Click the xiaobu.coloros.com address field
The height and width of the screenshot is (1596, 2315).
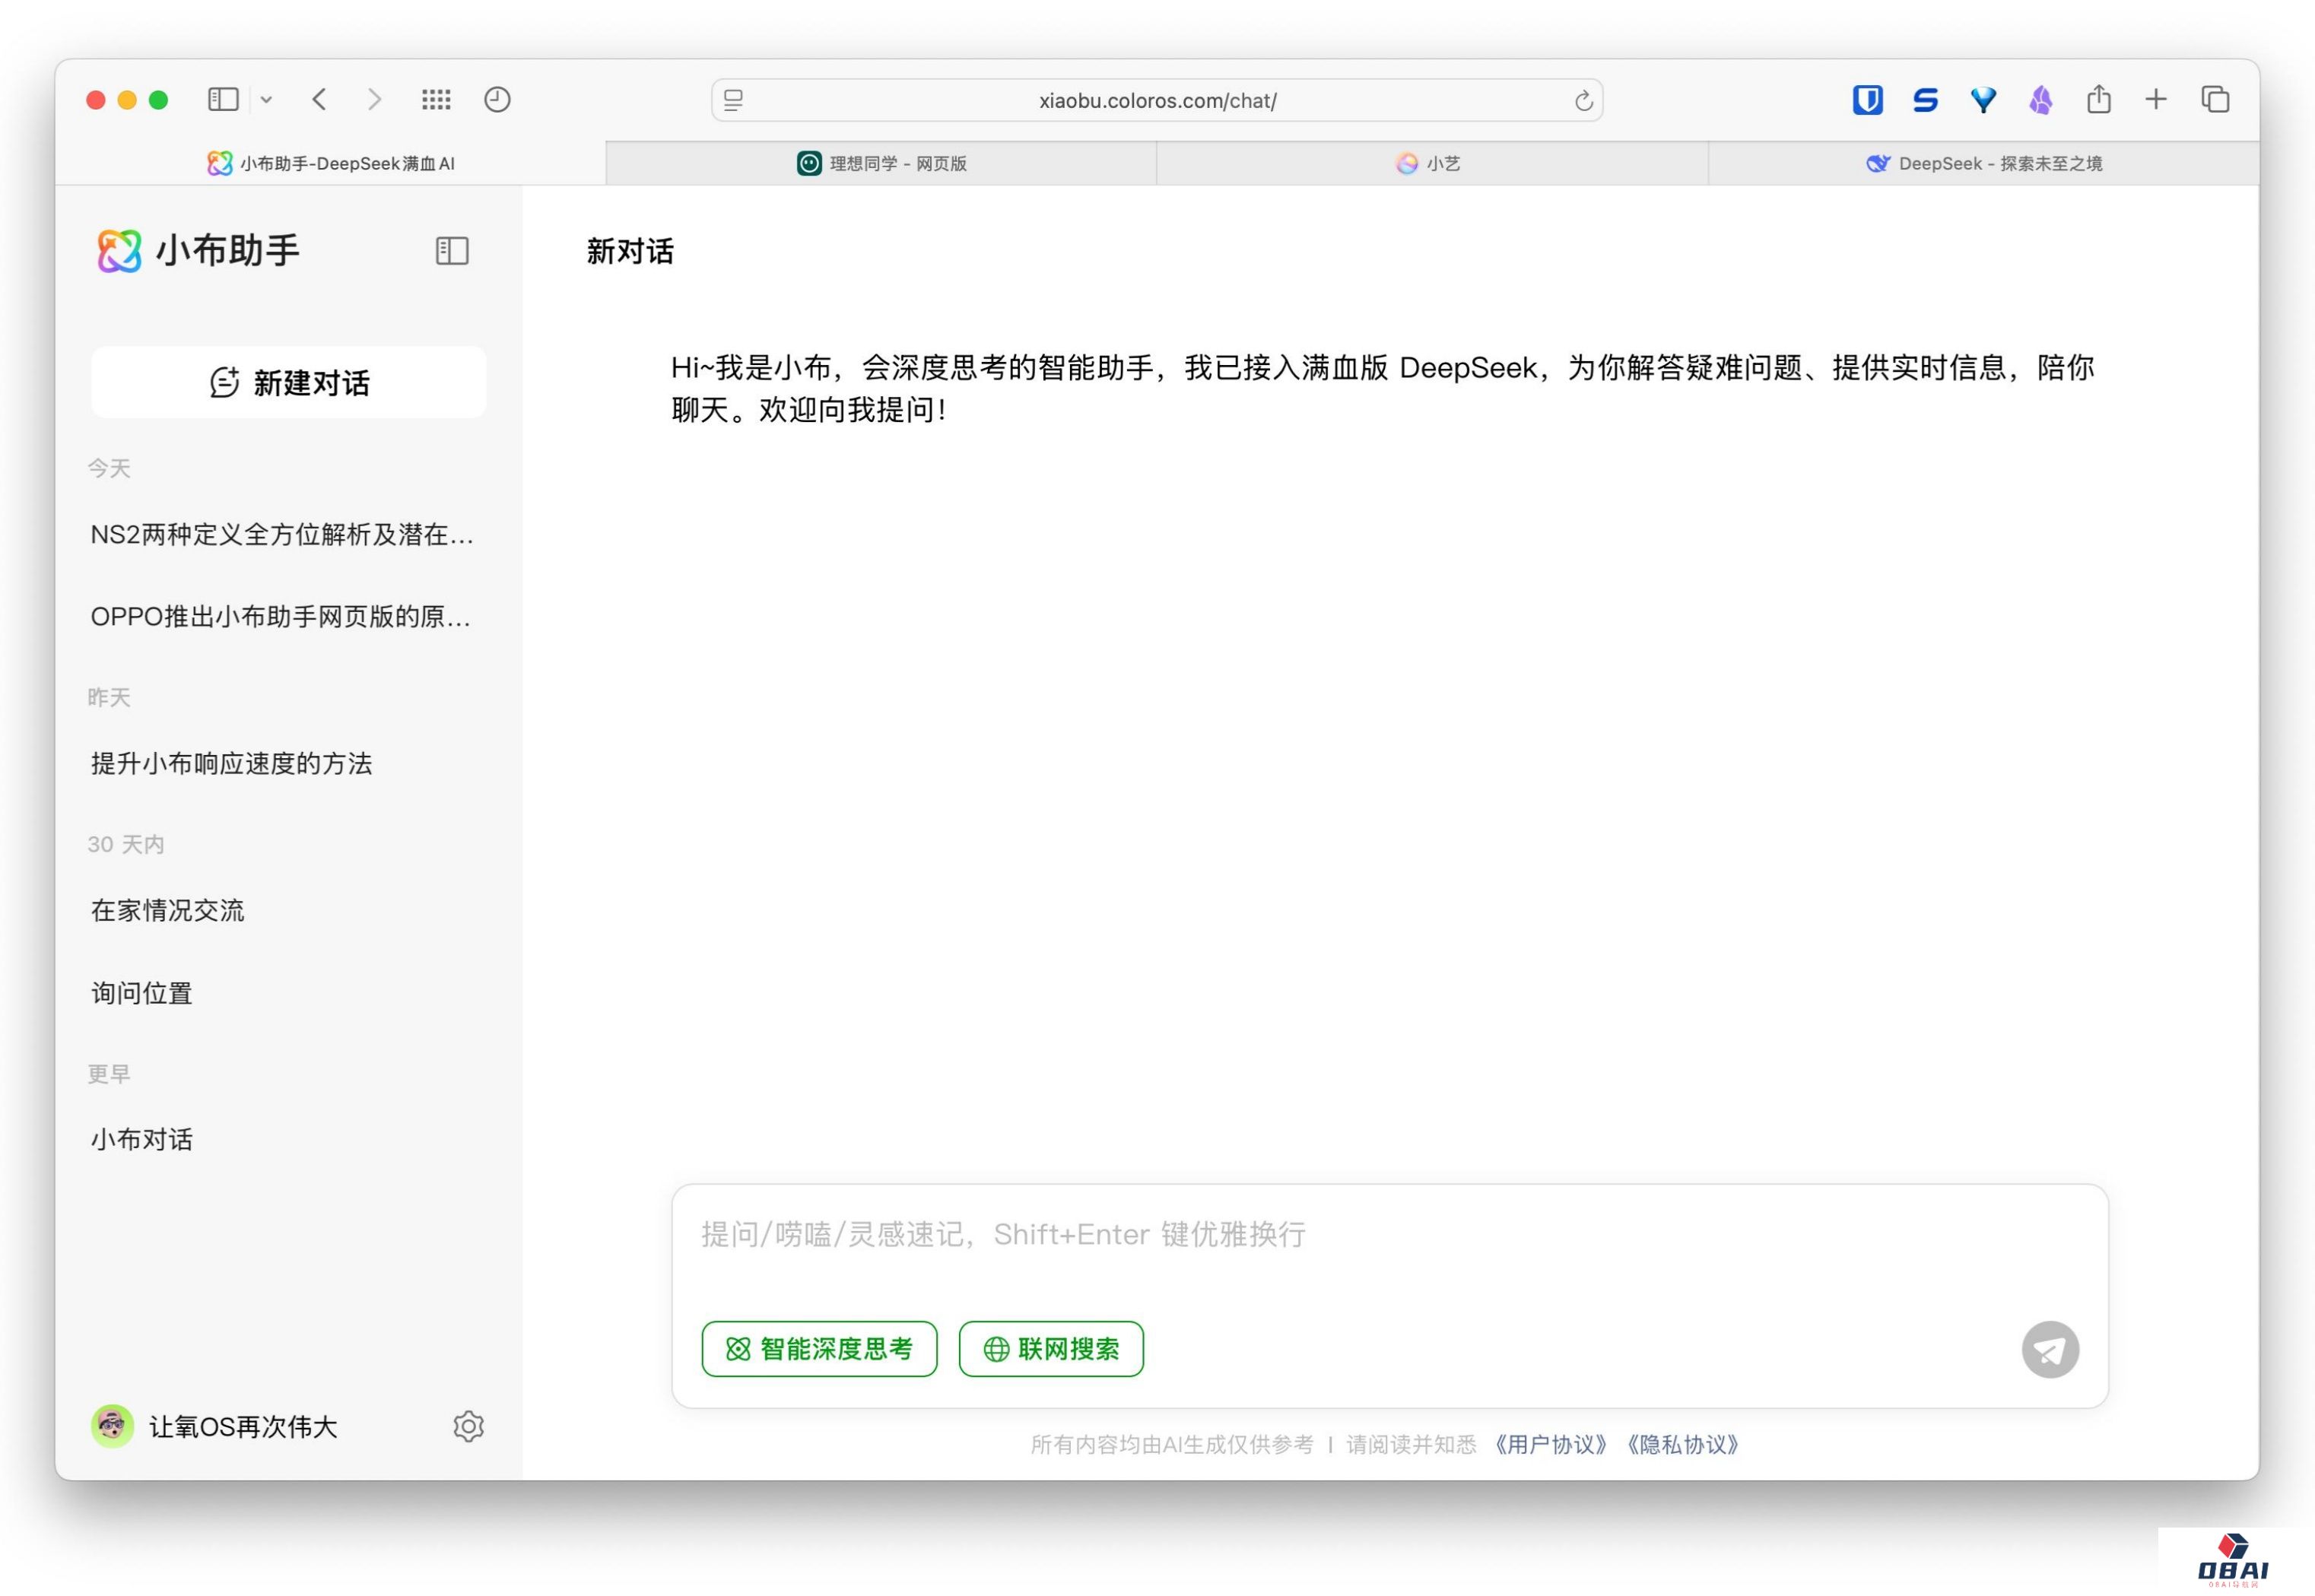1157,100
